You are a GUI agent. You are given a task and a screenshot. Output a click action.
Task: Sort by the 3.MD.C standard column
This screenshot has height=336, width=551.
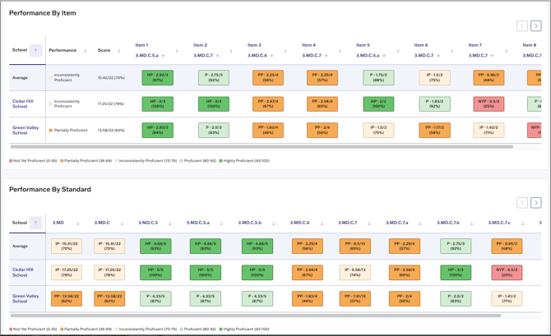point(122,223)
